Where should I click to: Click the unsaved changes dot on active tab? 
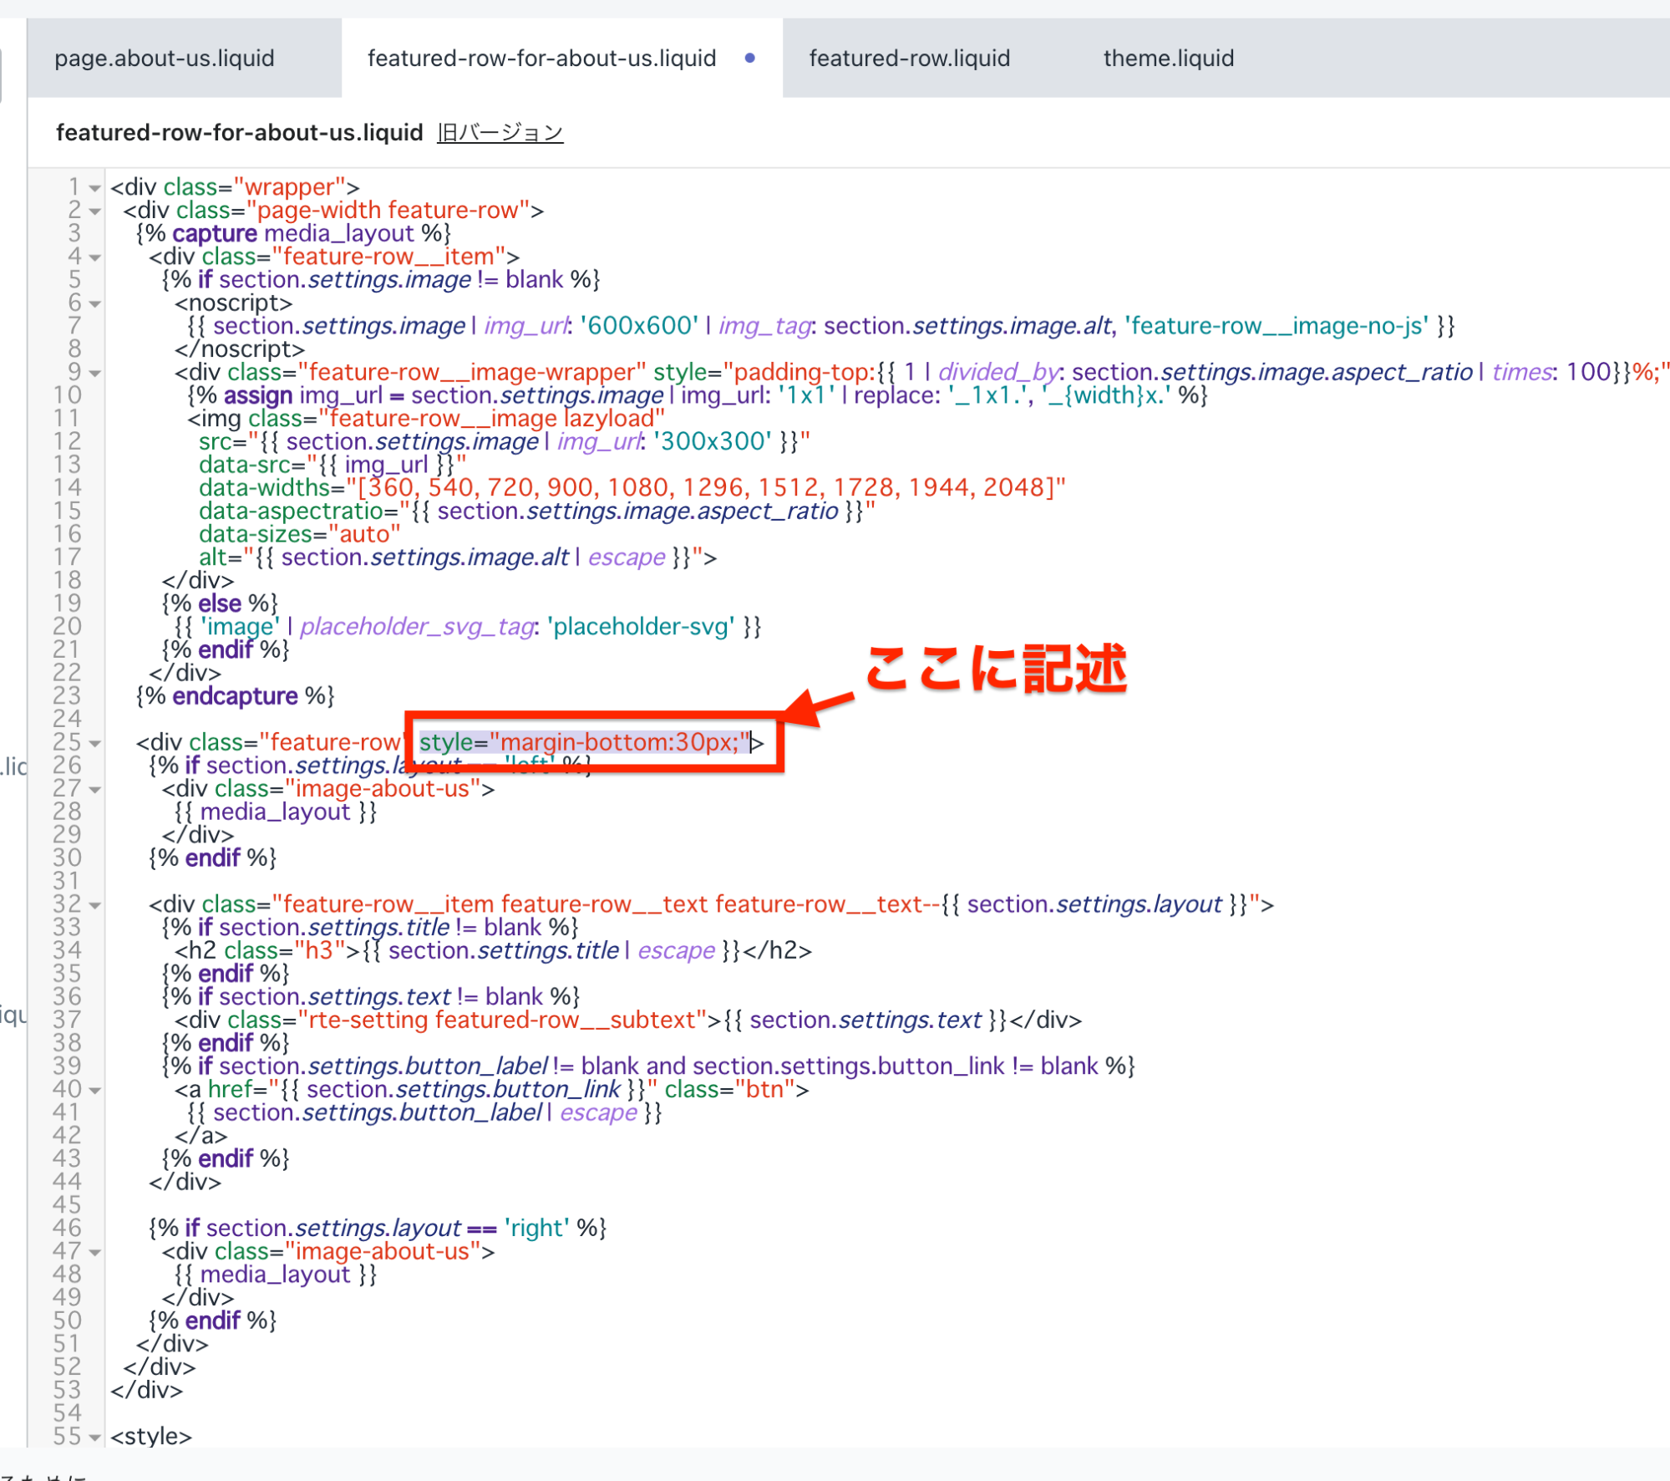[749, 58]
